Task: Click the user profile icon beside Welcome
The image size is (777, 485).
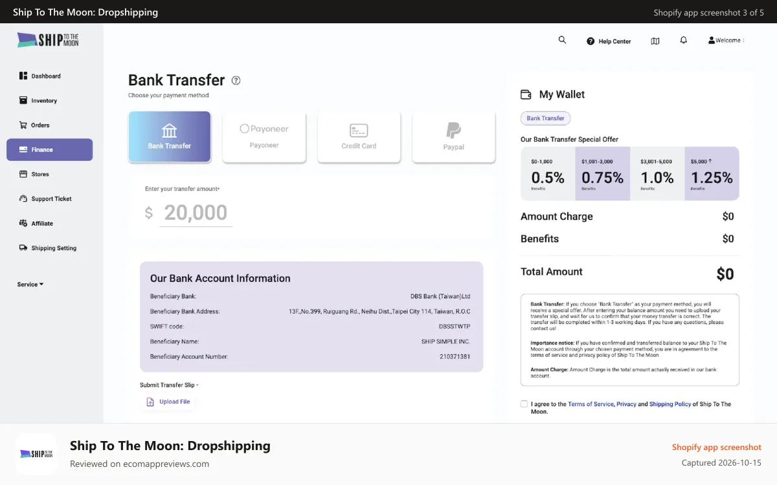Action: pos(712,40)
